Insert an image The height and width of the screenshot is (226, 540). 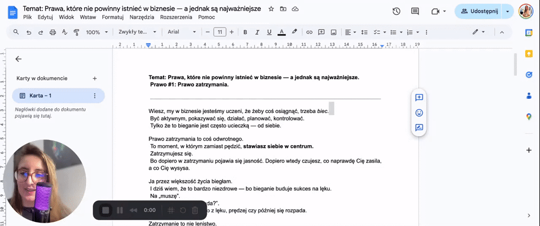point(333,32)
